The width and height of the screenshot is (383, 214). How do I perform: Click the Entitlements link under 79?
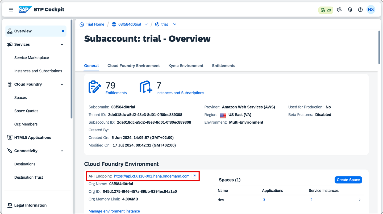pos(116,93)
